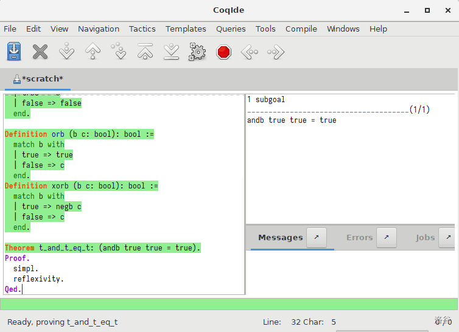Go to start of proof

click(x=145, y=52)
